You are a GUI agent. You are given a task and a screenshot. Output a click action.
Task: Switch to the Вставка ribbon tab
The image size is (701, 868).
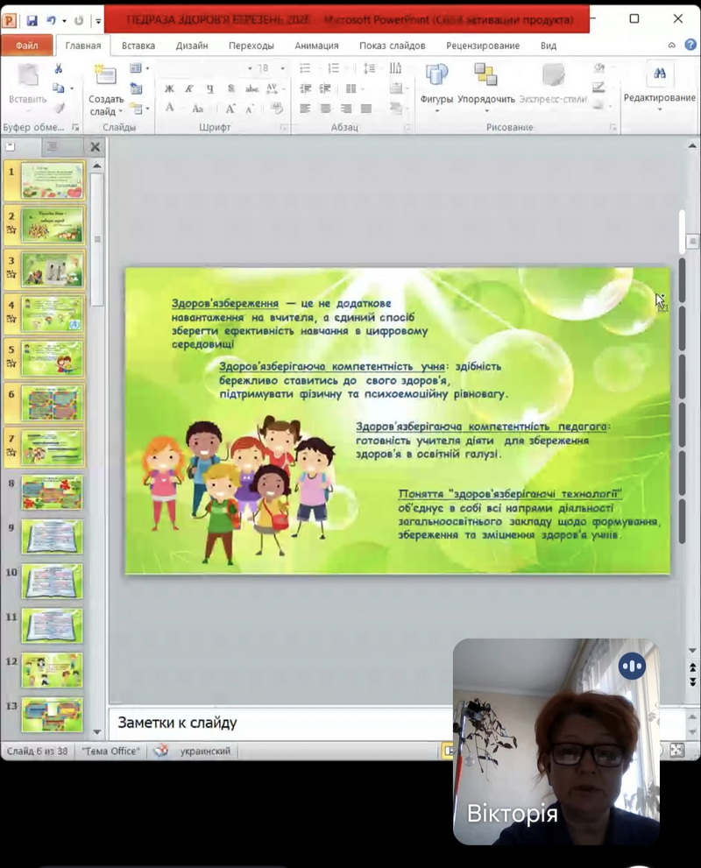pos(138,46)
